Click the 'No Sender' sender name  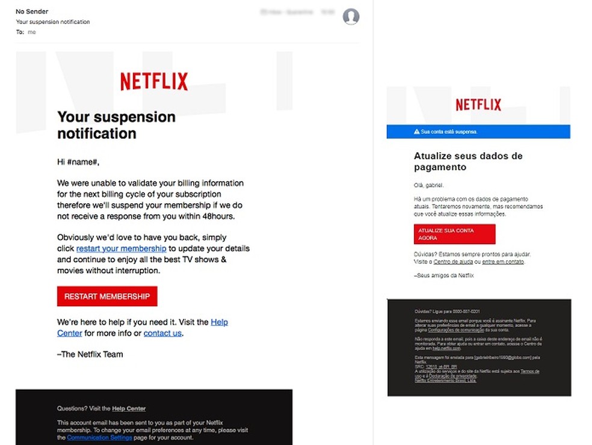point(32,11)
